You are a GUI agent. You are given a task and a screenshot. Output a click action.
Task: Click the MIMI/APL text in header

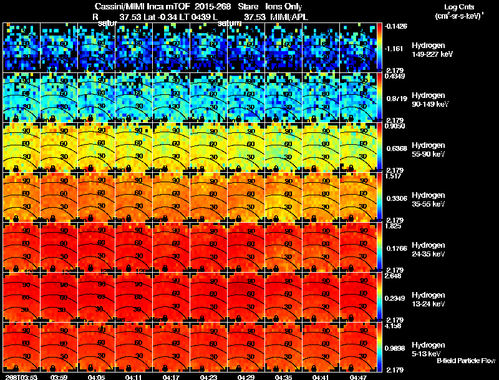[x=289, y=17]
